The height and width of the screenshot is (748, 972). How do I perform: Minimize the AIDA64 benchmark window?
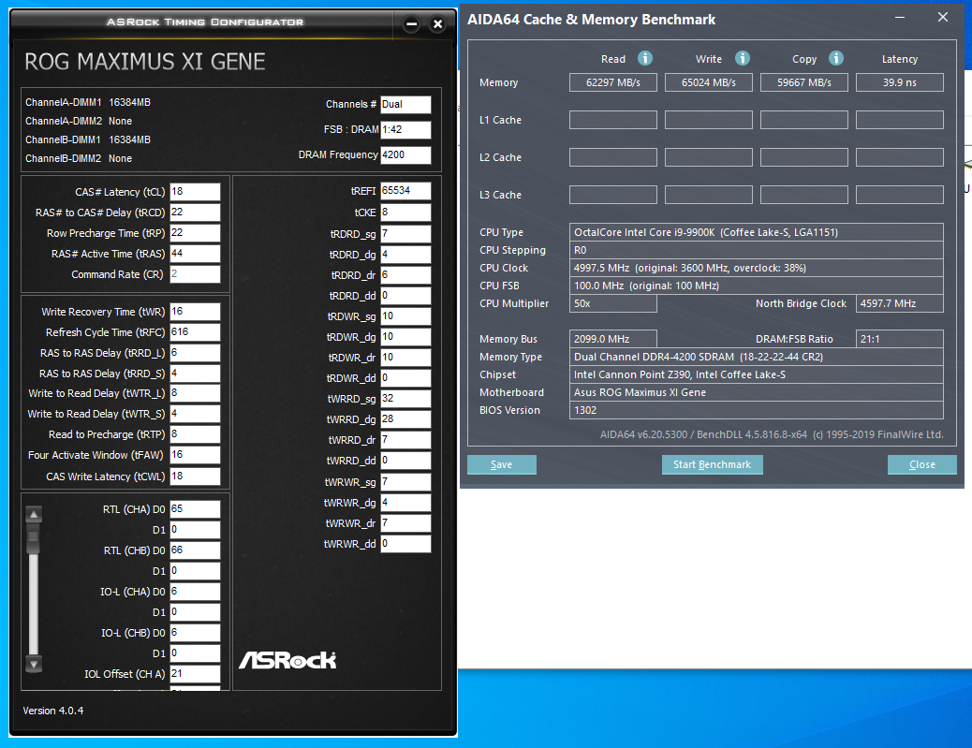900,18
